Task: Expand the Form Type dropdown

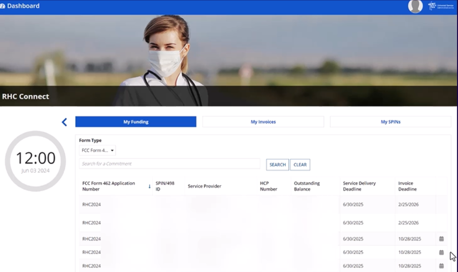Action: (97, 150)
